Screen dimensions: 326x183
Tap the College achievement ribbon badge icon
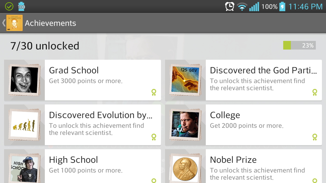pos(315,137)
